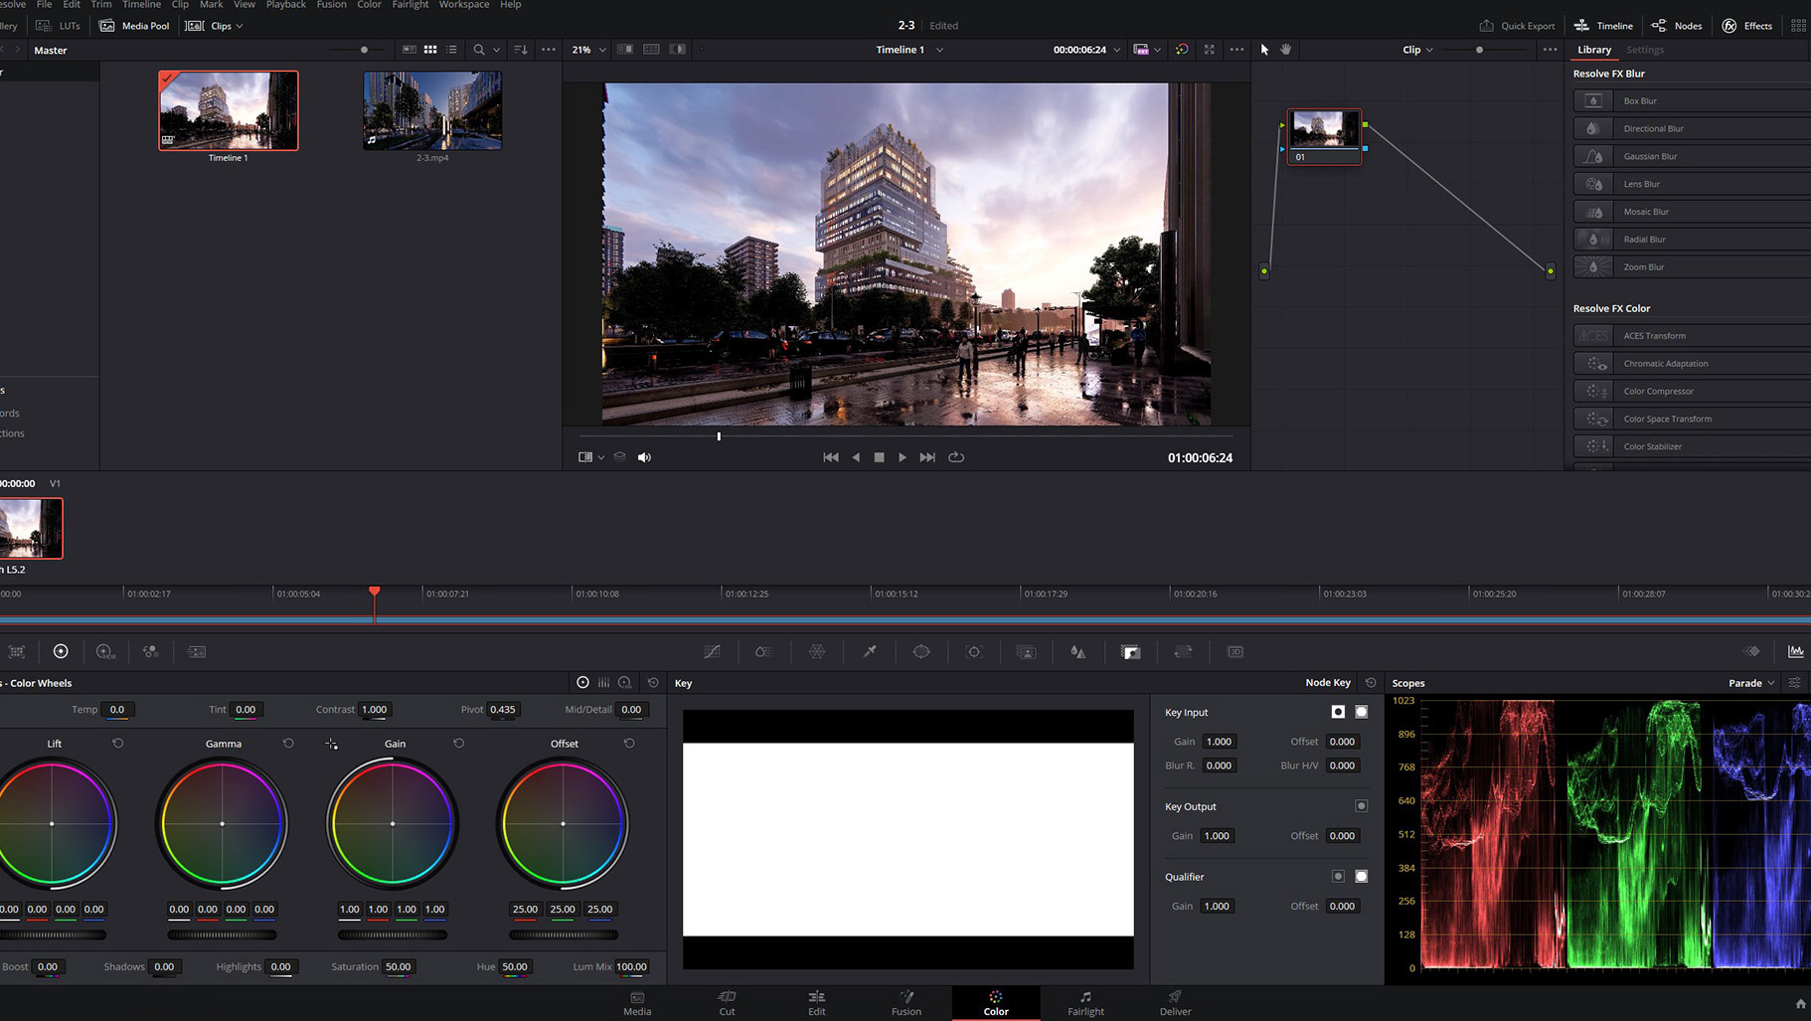The height and width of the screenshot is (1021, 1811).
Task: Open the Keyframes panel icon
Action: click(1751, 652)
